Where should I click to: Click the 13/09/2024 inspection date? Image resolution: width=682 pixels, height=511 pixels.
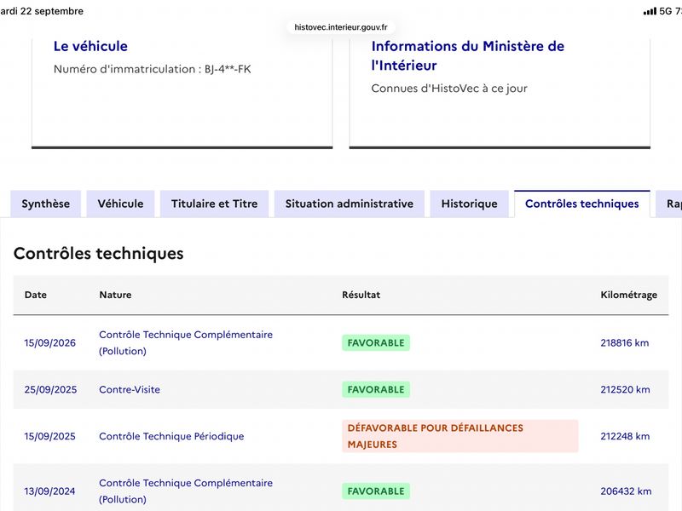(x=49, y=491)
